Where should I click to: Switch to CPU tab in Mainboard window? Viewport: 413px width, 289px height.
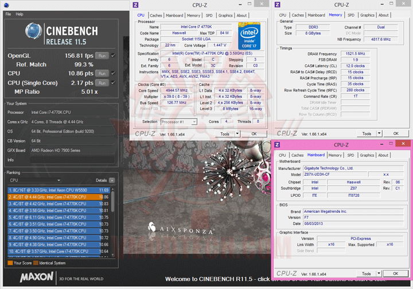tap(282, 155)
